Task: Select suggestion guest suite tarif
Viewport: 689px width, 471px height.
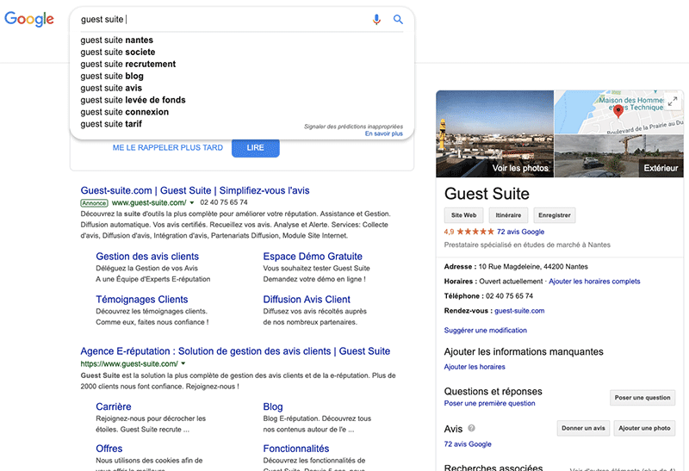Action: 111,124
